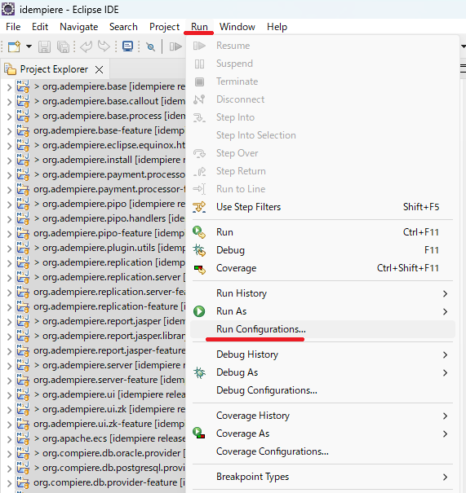Open the Project menu

164,27
